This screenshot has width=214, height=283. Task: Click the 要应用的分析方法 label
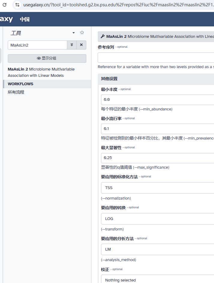click(x=117, y=238)
